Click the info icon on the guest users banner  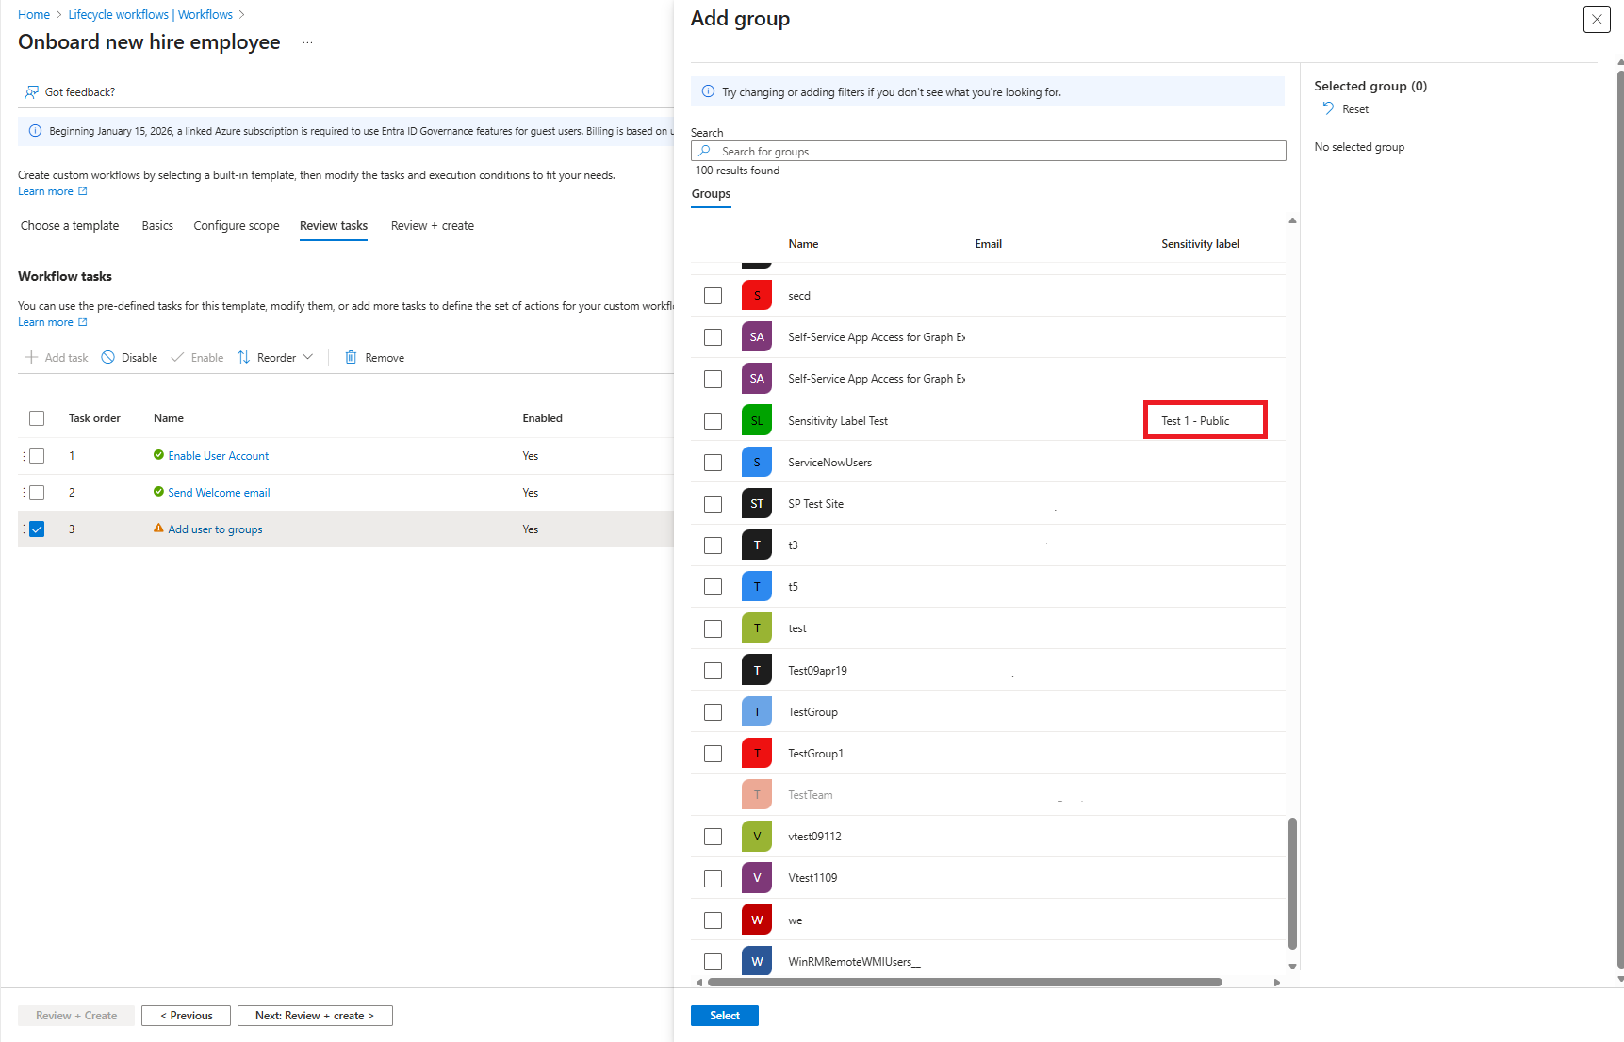[x=34, y=130]
